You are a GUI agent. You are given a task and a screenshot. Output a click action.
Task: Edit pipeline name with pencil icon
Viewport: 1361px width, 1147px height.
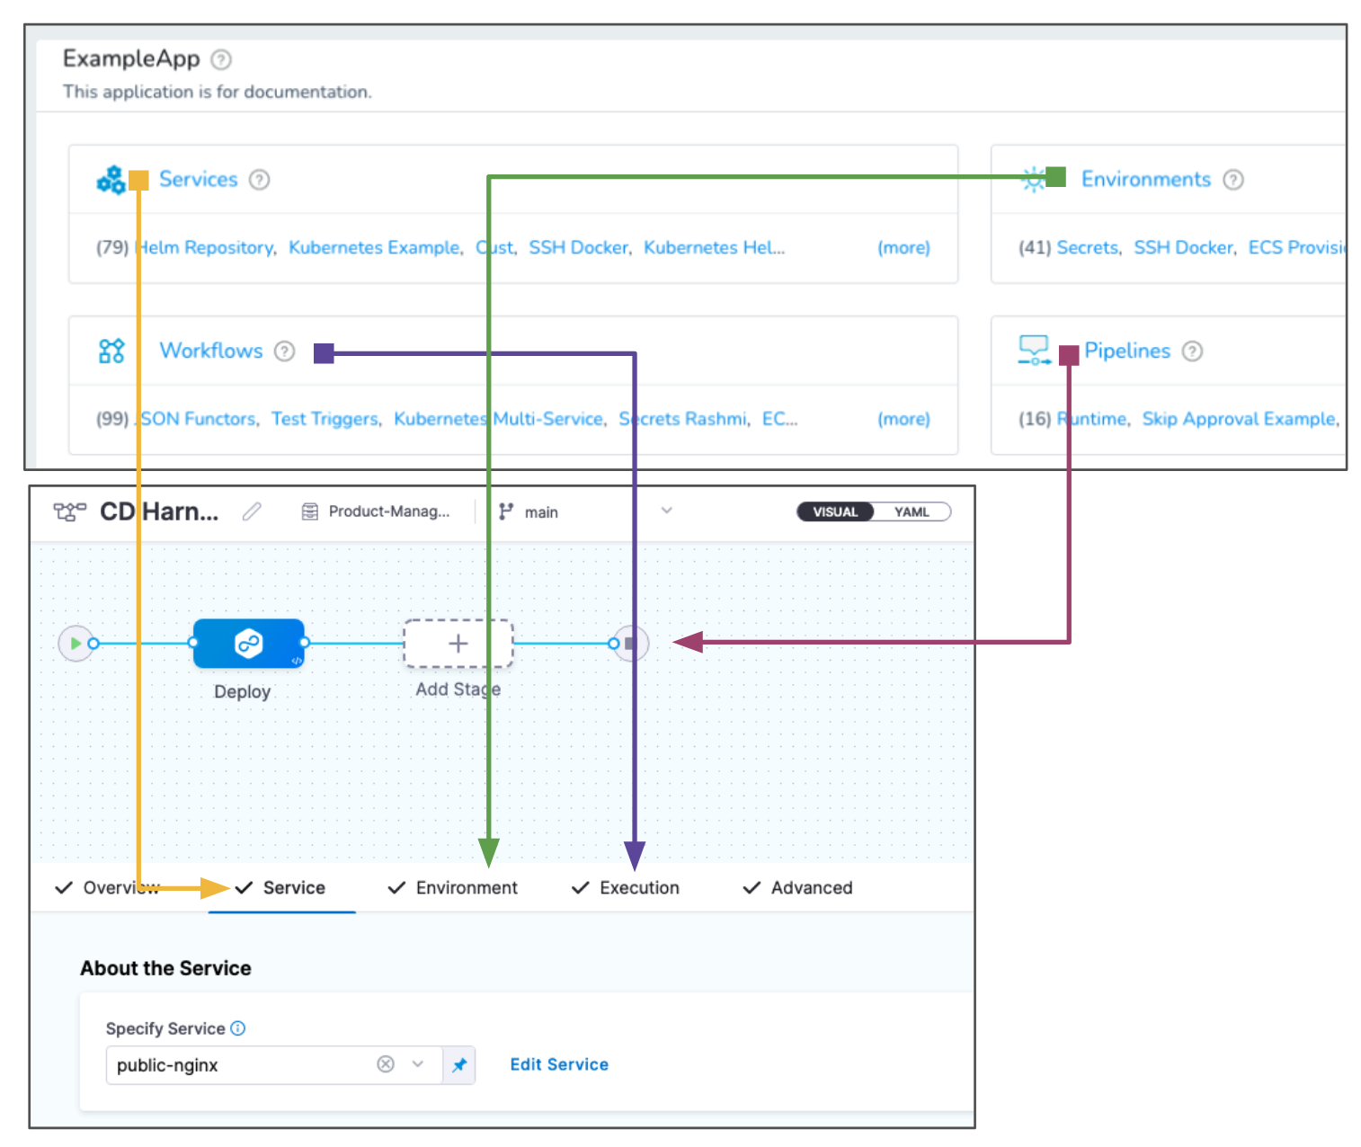(x=252, y=511)
